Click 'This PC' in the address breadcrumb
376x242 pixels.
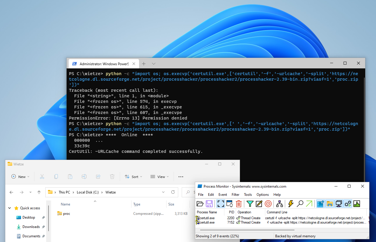[64, 192]
